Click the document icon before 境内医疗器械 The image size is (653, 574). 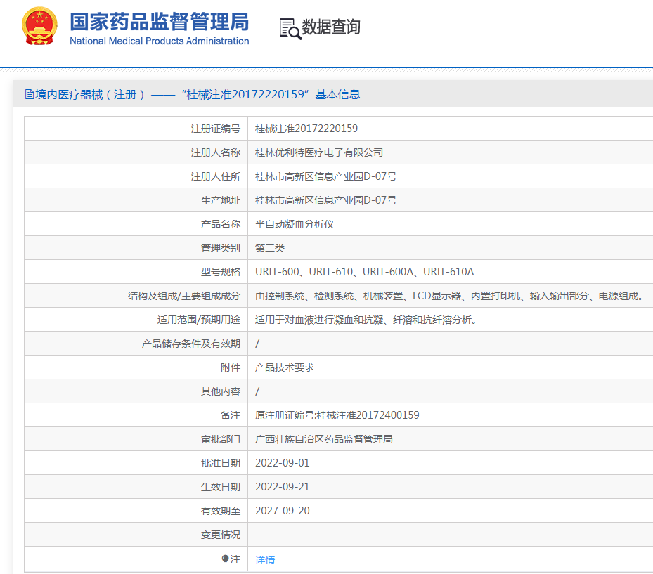[x=29, y=94]
